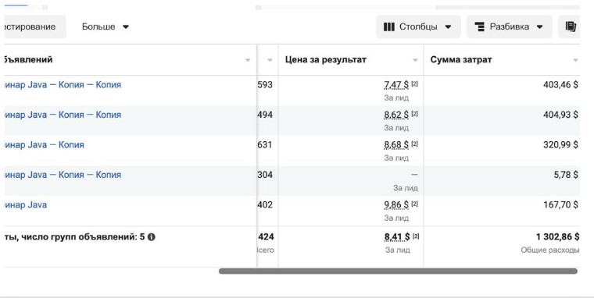Click the 5,78 $ amount spent

click(x=566, y=175)
